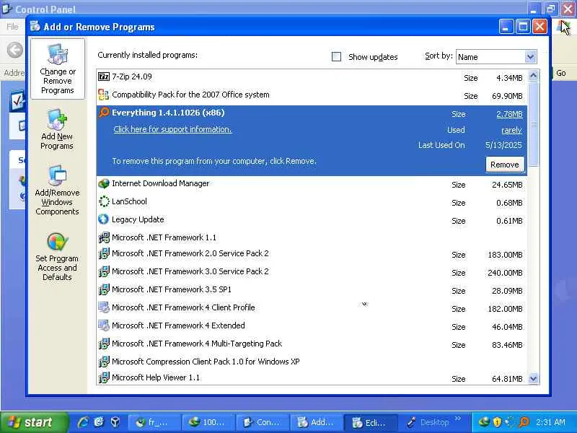Image resolution: width=577 pixels, height=433 pixels.
Task: Select Microsoft Help Viewer 1.1 entry
Action: [x=312, y=377]
